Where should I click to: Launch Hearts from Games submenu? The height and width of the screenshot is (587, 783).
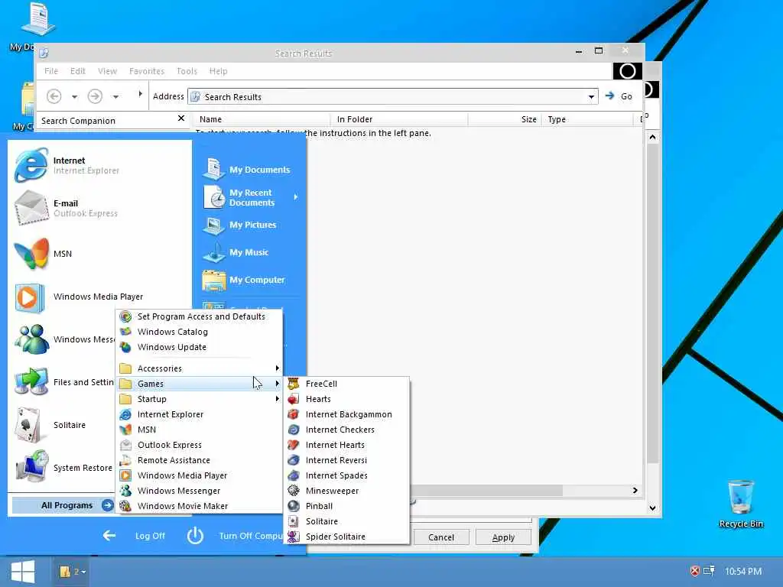click(x=346, y=399)
